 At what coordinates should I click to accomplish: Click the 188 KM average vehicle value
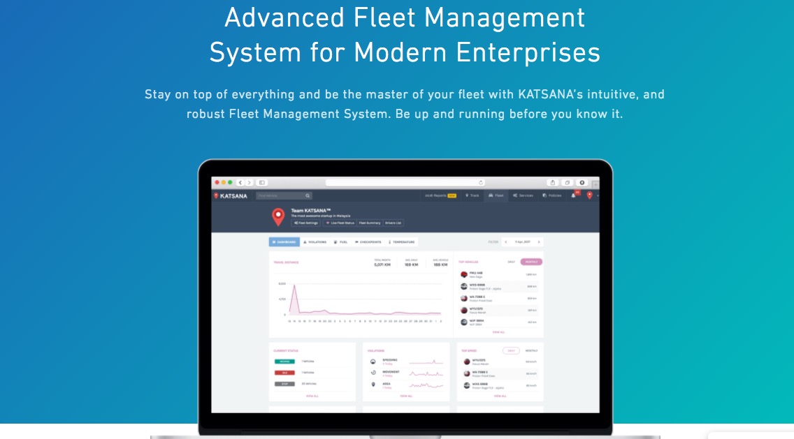tap(440, 265)
